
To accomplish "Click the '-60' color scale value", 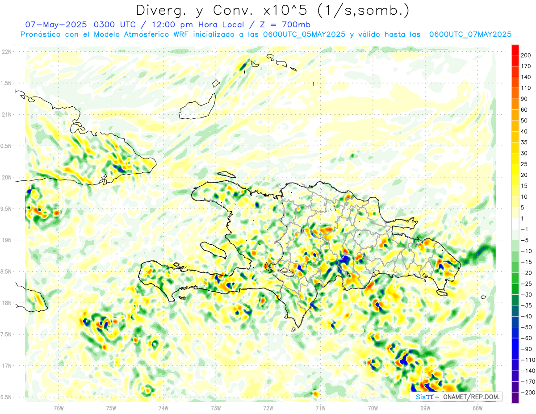I will (527, 338).
